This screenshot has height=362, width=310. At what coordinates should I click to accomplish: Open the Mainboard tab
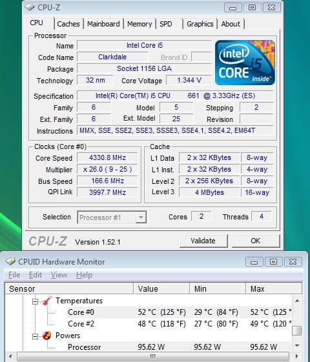point(103,24)
